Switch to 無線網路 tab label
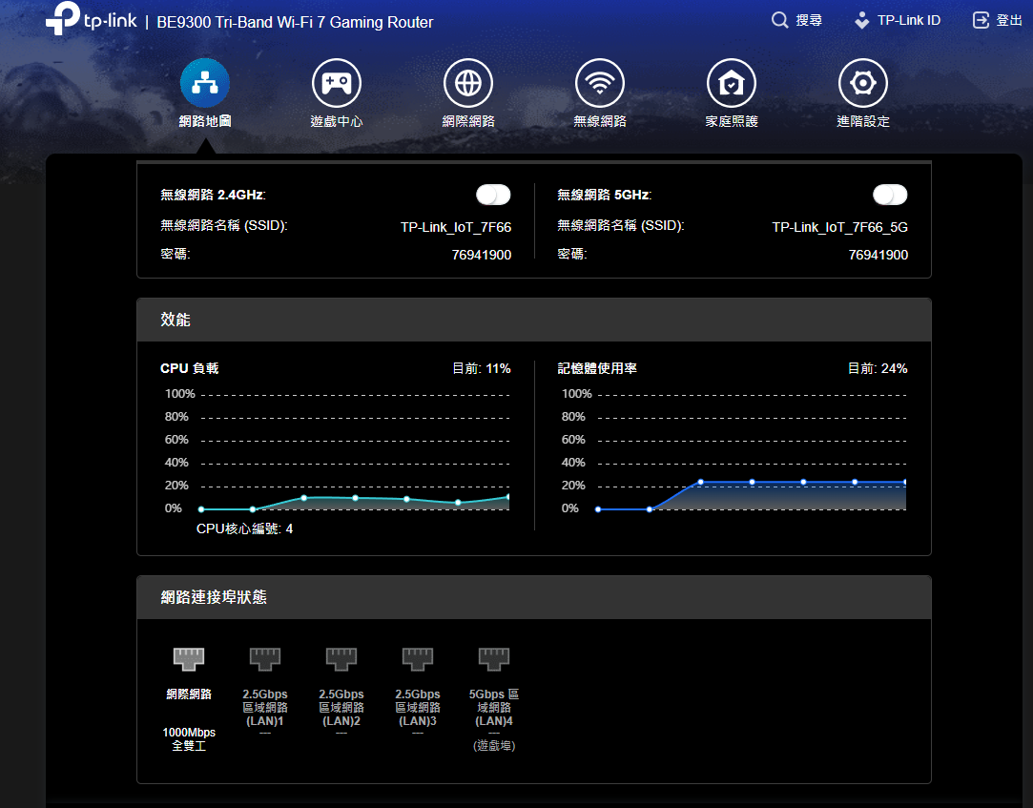The width and height of the screenshot is (1033, 808). tap(600, 121)
